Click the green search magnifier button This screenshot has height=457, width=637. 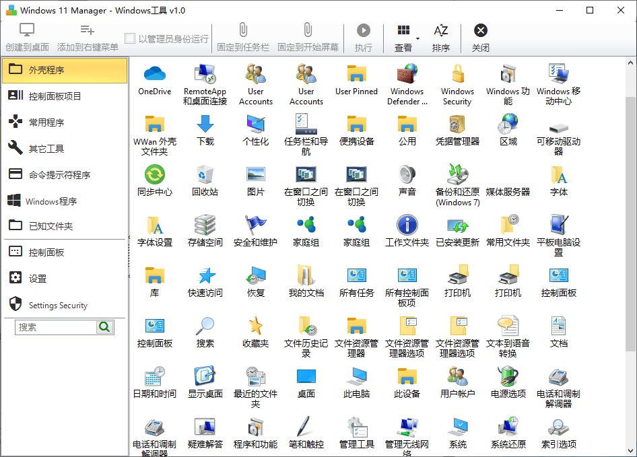[104, 328]
